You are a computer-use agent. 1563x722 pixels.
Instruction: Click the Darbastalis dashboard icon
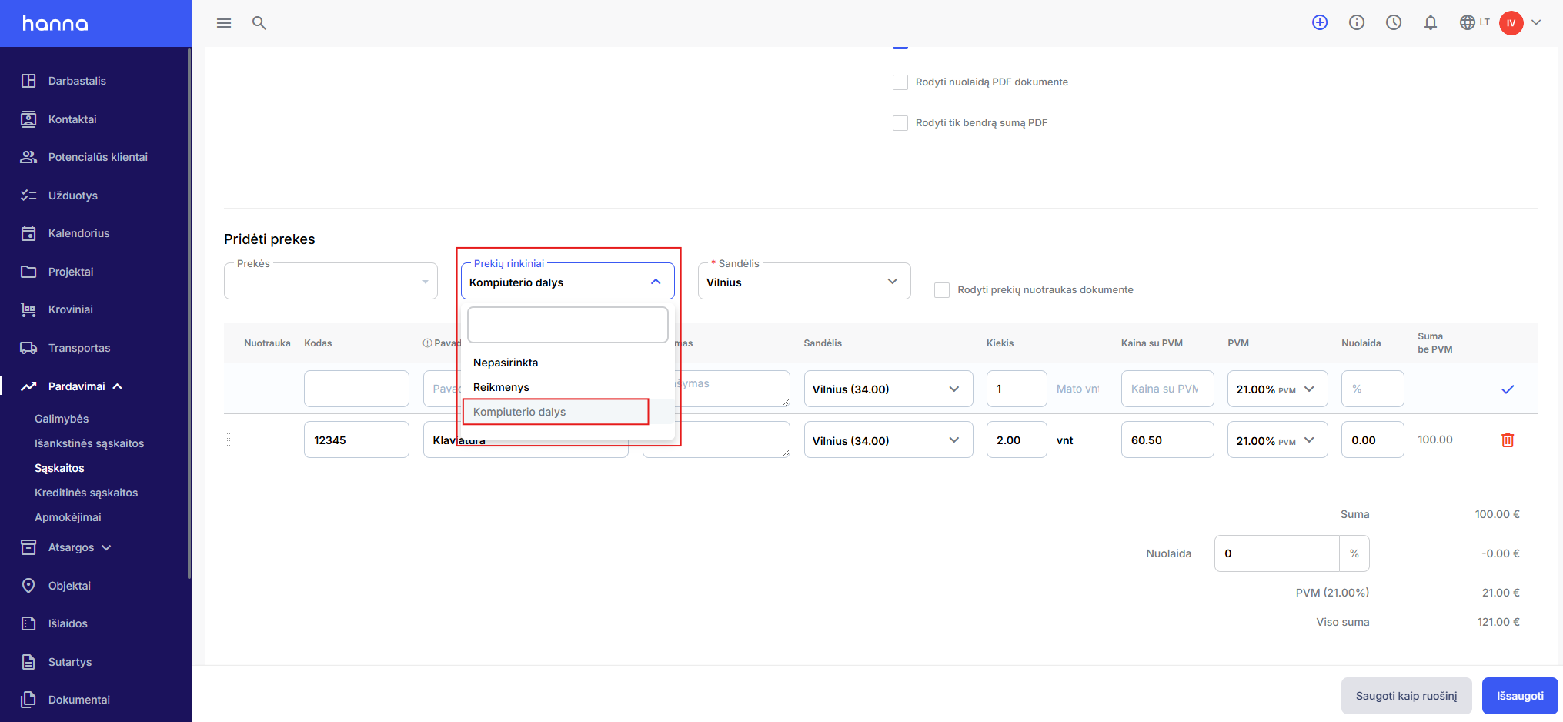[x=28, y=81]
